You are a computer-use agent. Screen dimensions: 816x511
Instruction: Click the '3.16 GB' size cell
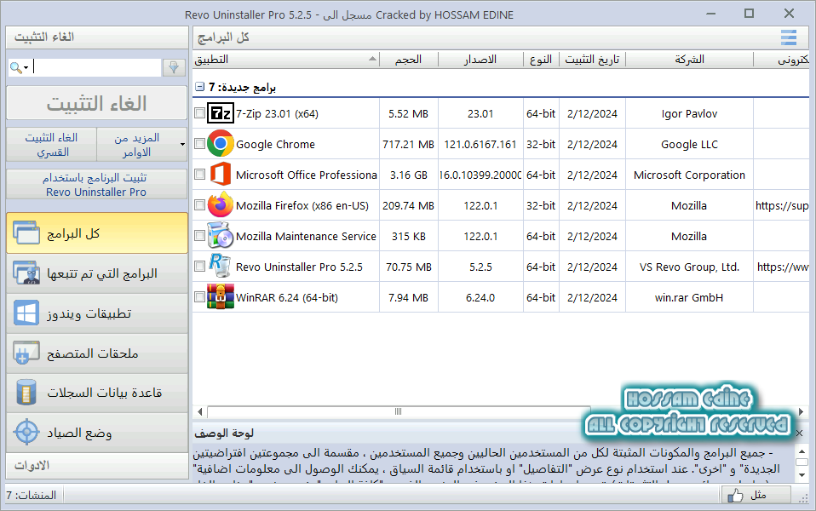[x=409, y=175]
